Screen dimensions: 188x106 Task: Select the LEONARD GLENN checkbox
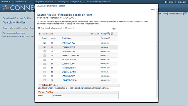44,80
